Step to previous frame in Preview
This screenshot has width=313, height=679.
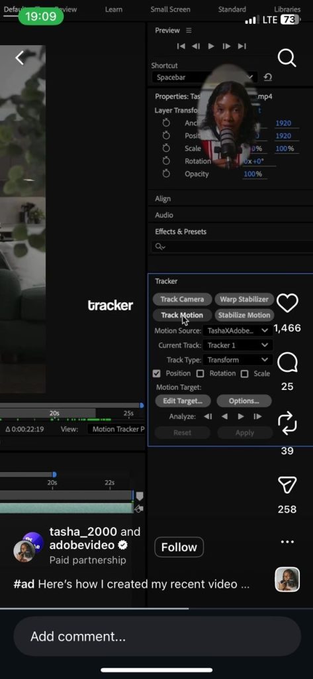196,46
